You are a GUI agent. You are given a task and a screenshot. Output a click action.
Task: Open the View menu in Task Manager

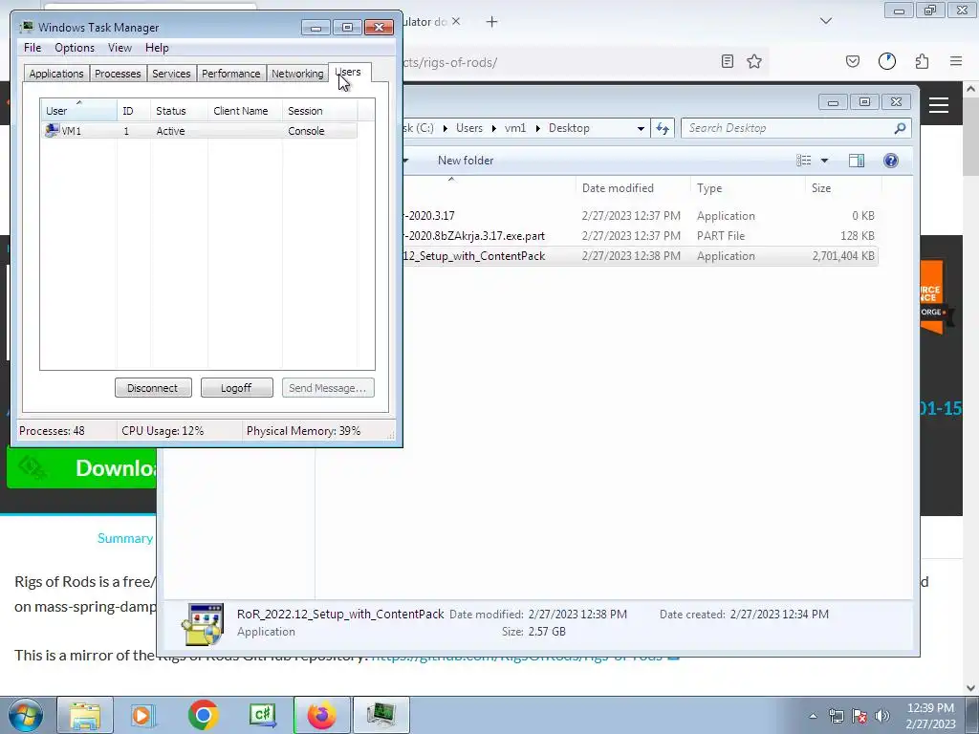(x=120, y=48)
